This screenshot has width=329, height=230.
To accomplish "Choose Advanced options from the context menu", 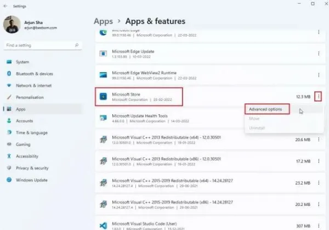I will 265,109.
